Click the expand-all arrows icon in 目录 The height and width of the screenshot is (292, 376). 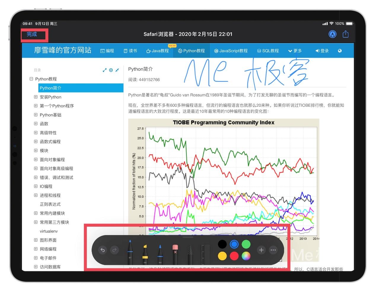(x=104, y=70)
